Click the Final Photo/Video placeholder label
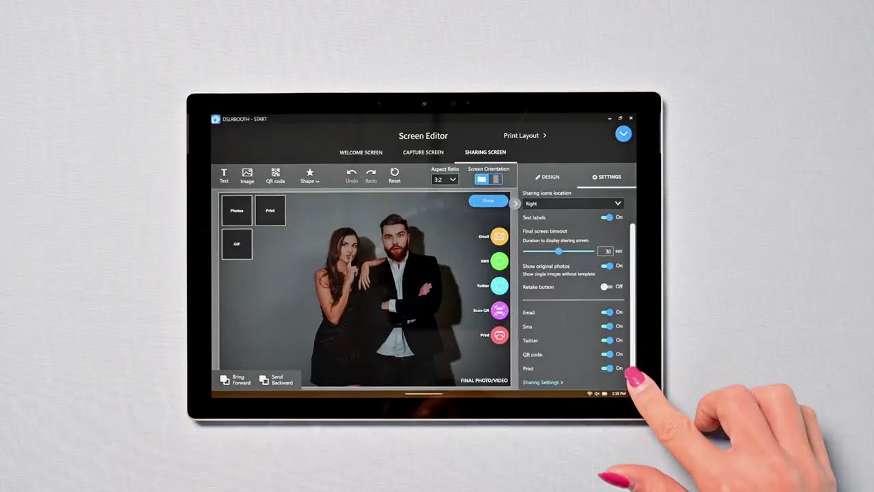 484,381
